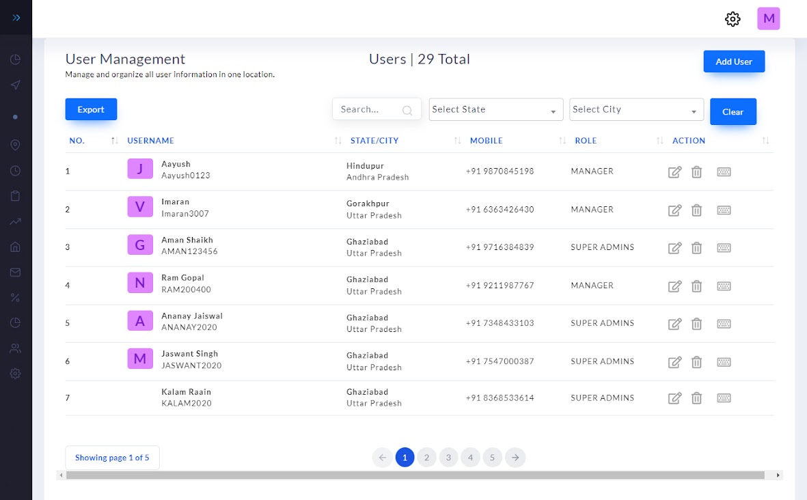The height and width of the screenshot is (500, 807).
Task: Go to page 3 in pagination
Action: [448, 458]
